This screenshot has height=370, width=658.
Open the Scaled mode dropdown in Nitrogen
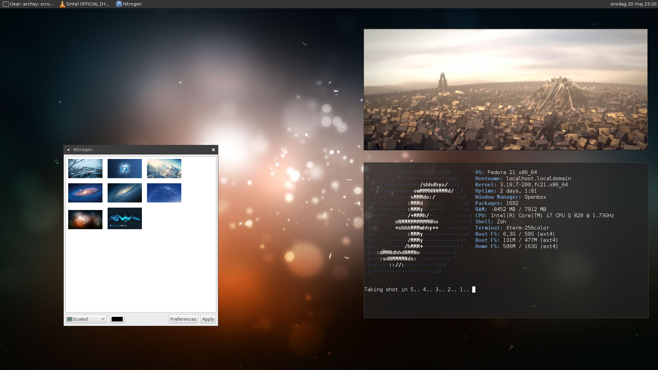coord(86,319)
